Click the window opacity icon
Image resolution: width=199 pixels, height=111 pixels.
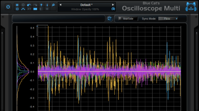[x=113, y=9]
